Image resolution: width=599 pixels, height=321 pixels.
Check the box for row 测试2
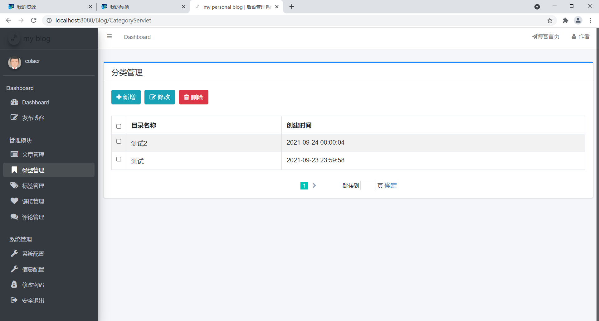pyautogui.click(x=119, y=141)
